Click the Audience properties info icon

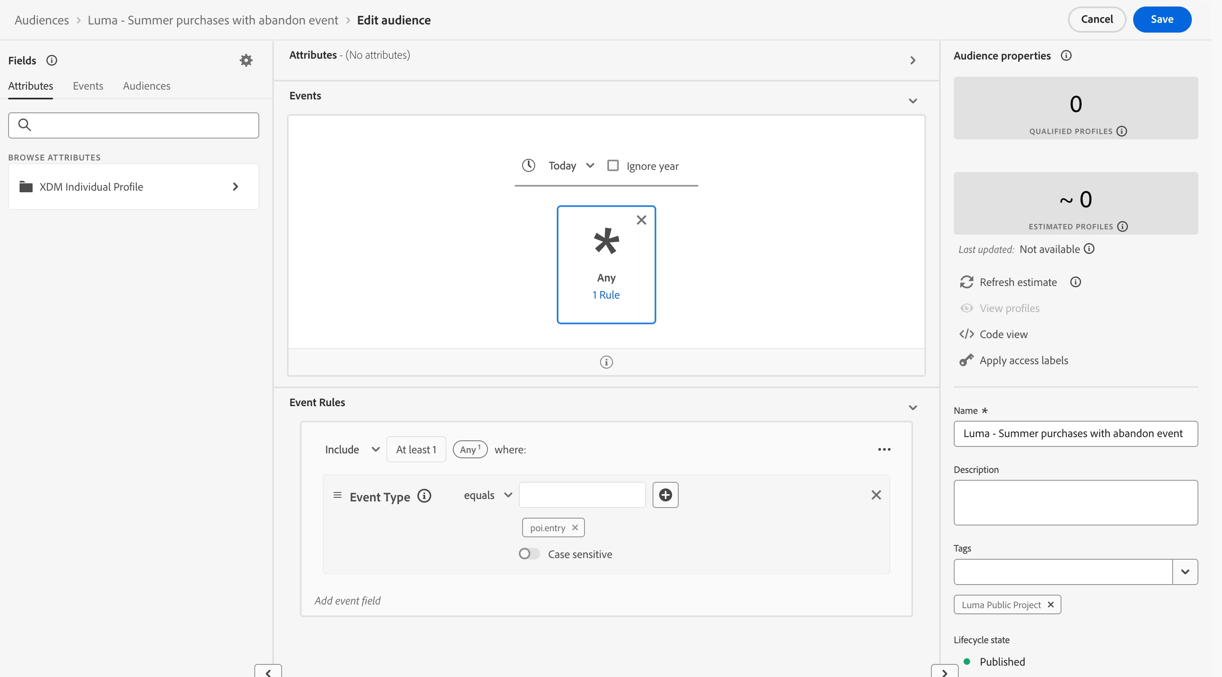click(x=1066, y=55)
